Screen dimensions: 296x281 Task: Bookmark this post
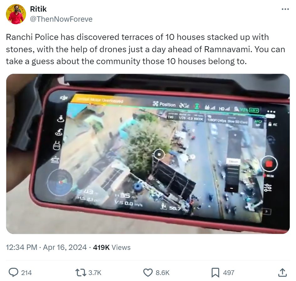click(x=215, y=273)
